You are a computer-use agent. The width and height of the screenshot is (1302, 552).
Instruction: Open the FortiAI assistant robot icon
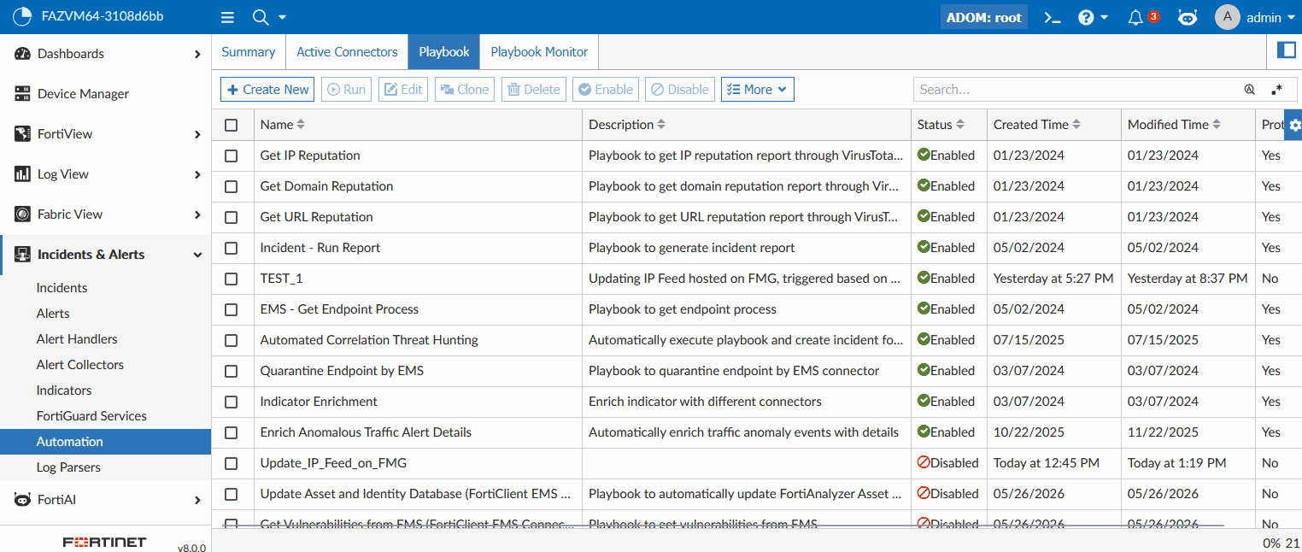[1188, 17]
